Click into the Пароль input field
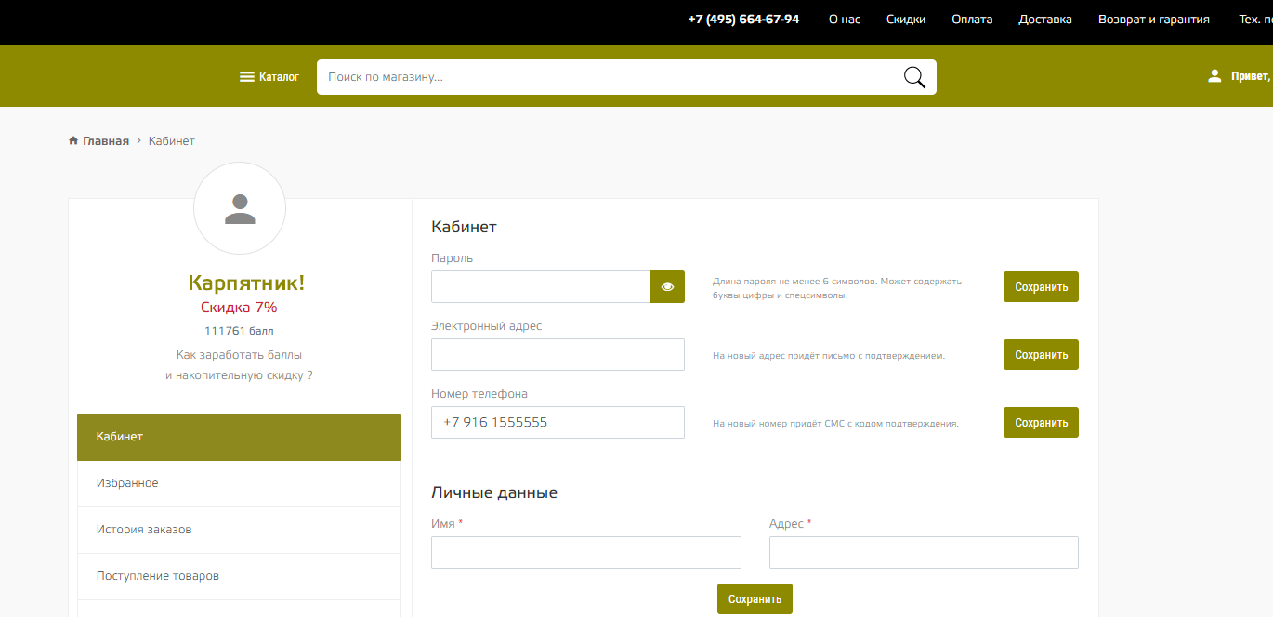The height and width of the screenshot is (617, 1273). coord(541,287)
